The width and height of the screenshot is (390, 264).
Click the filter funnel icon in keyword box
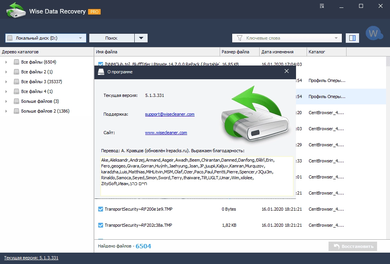240,38
